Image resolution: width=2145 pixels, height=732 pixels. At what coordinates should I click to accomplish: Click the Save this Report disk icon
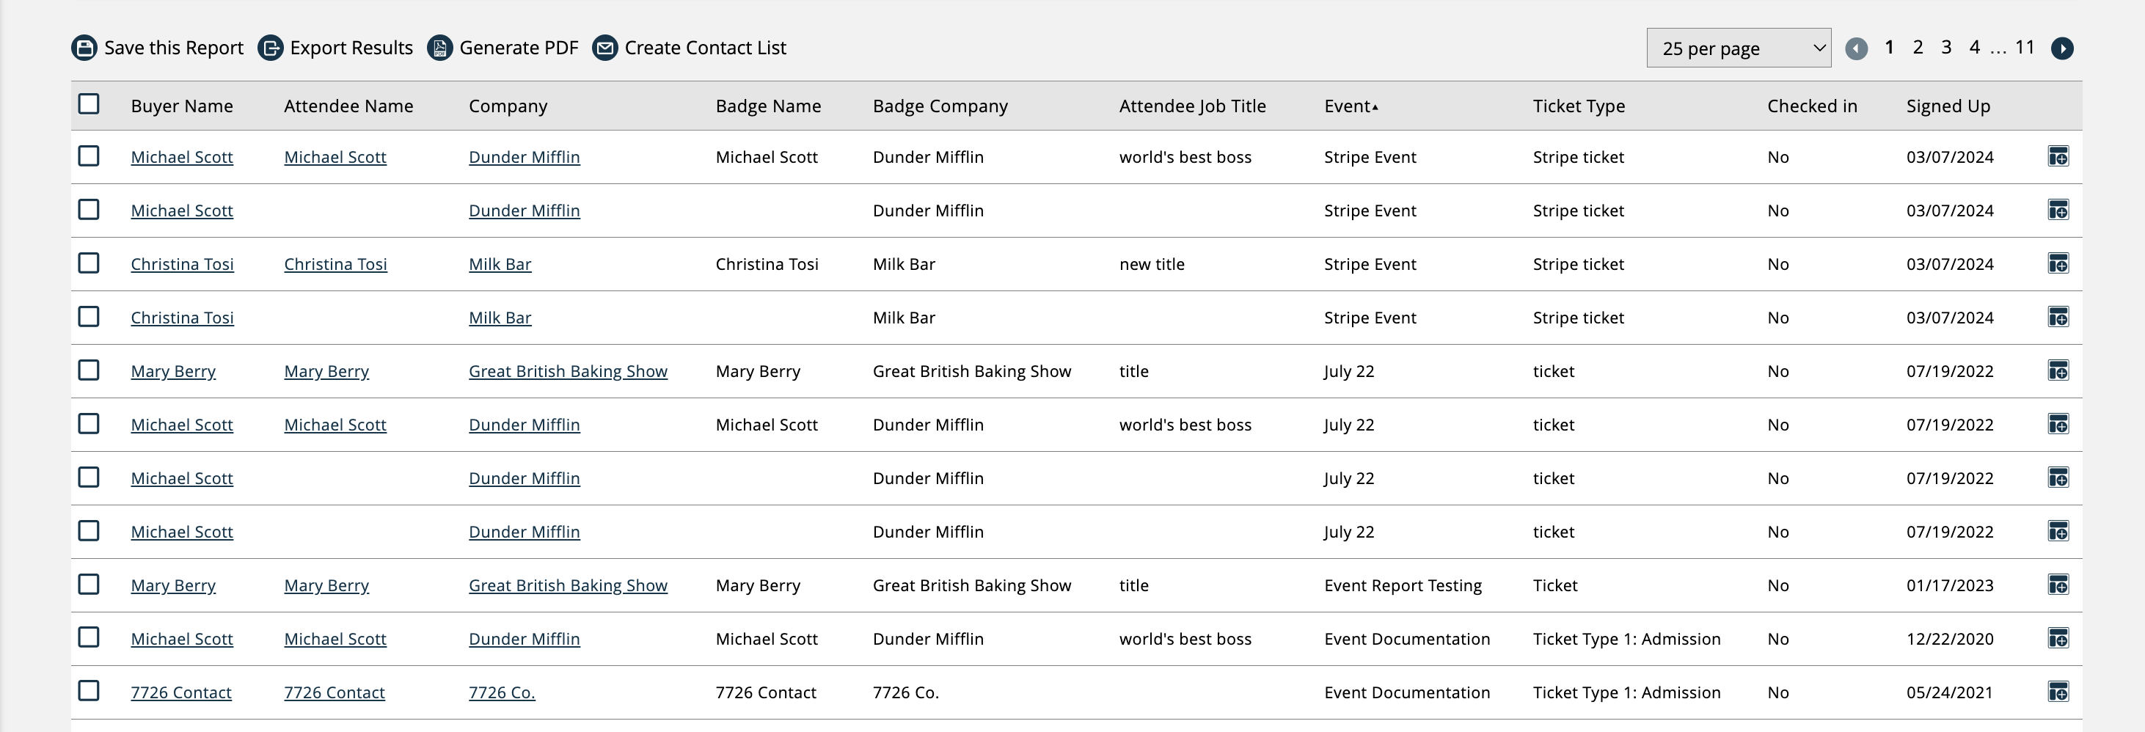pos(84,48)
